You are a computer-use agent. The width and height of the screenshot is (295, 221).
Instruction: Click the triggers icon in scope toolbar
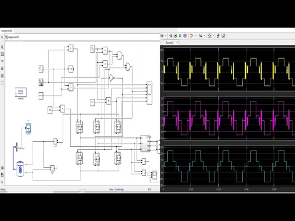pyautogui.click(x=218, y=36)
